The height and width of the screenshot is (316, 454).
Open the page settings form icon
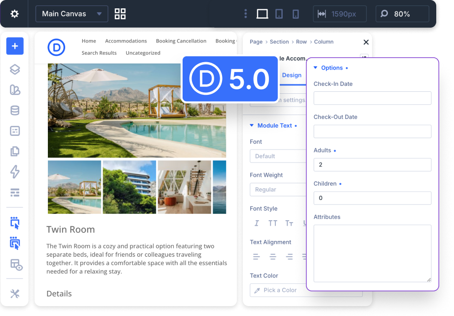click(15, 131)
